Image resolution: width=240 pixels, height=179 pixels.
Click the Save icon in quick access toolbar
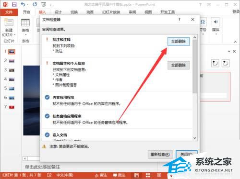14,4
